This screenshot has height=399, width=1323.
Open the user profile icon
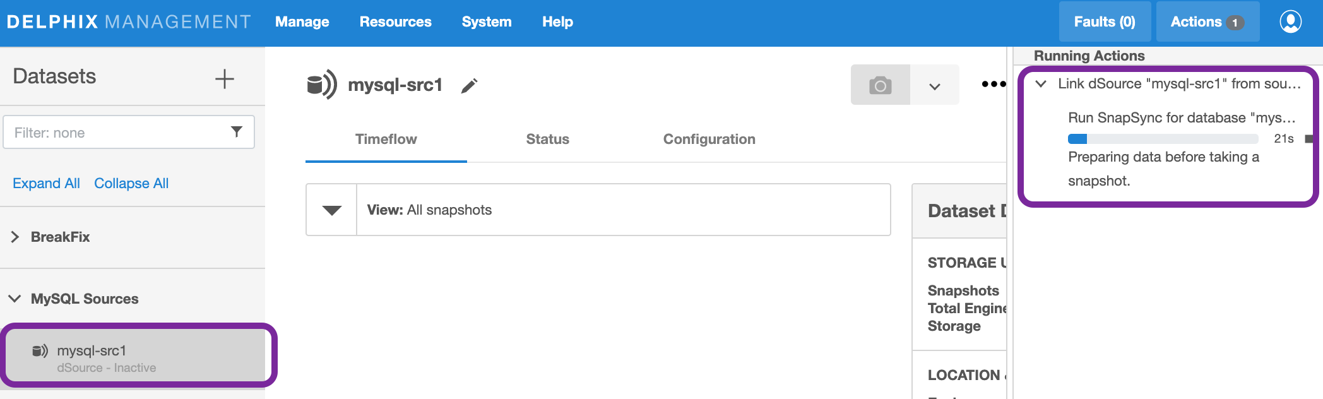1290,21
